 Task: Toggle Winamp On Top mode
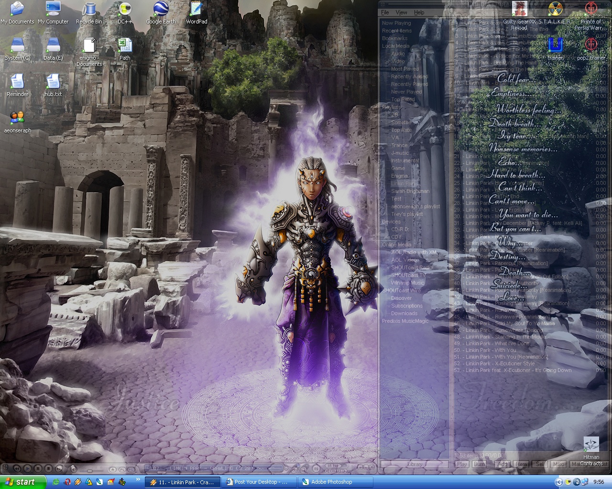333,466
